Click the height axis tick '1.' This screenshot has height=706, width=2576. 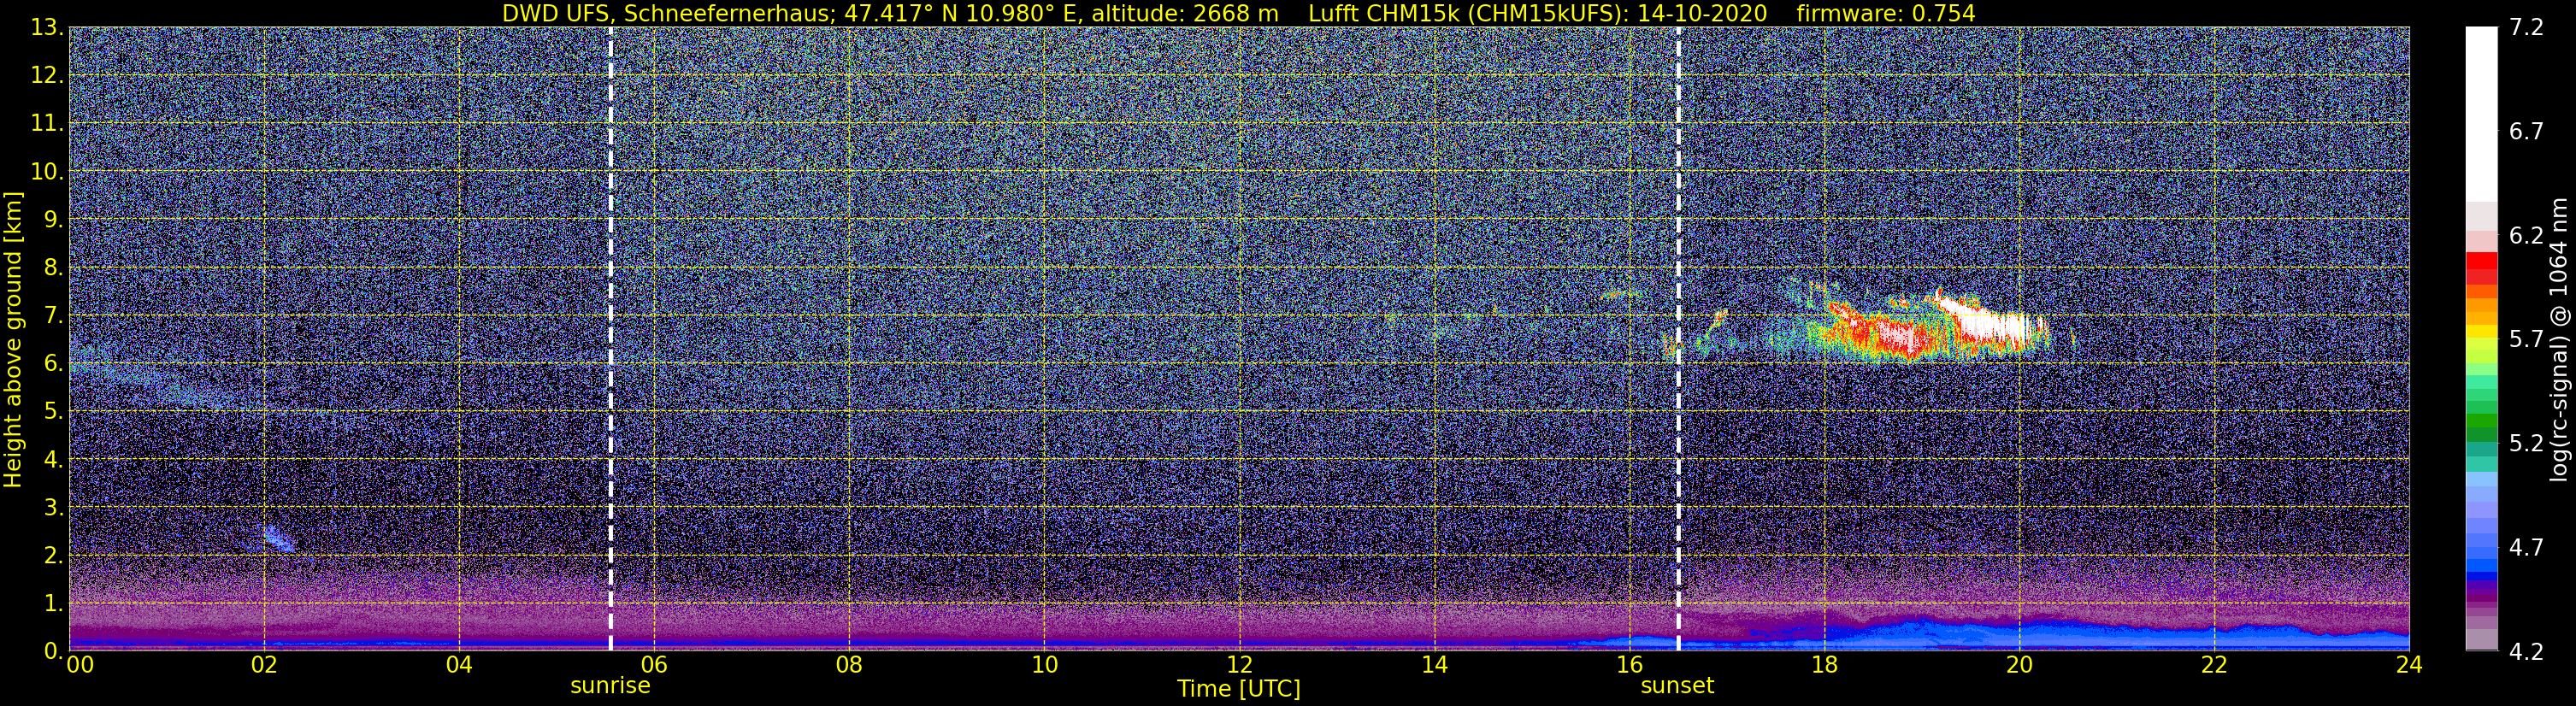(53, 604)
